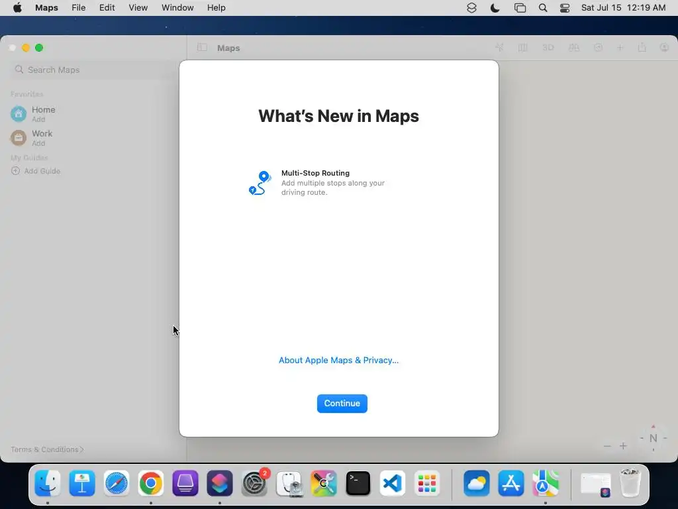Click the Look Around binoculars icon

pos(574,48)
